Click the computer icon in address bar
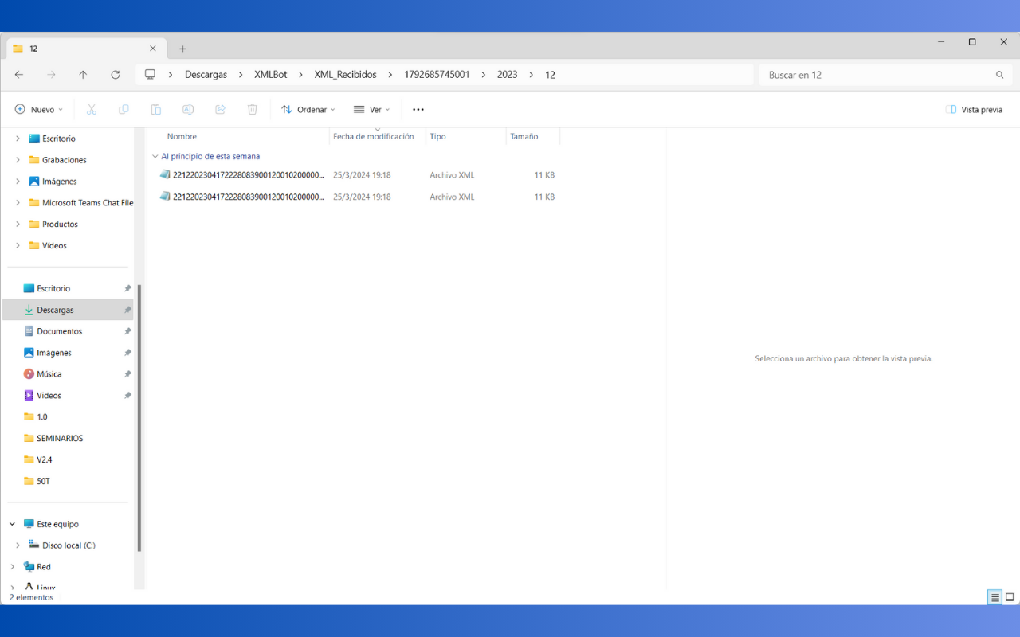 click(150, 75)
